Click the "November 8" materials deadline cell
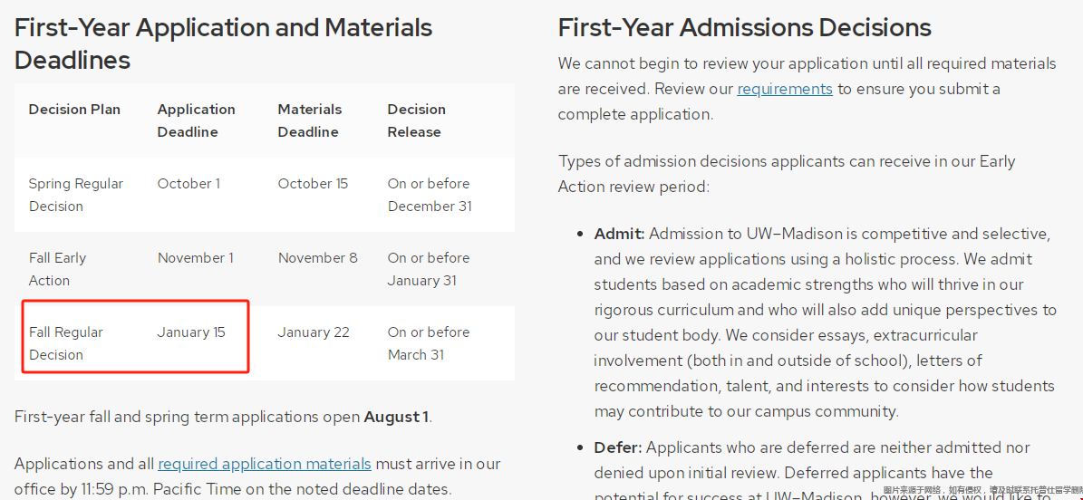 317,258
